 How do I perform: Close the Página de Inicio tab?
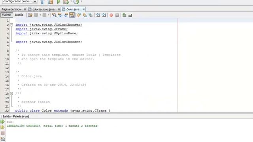point(25,9)
